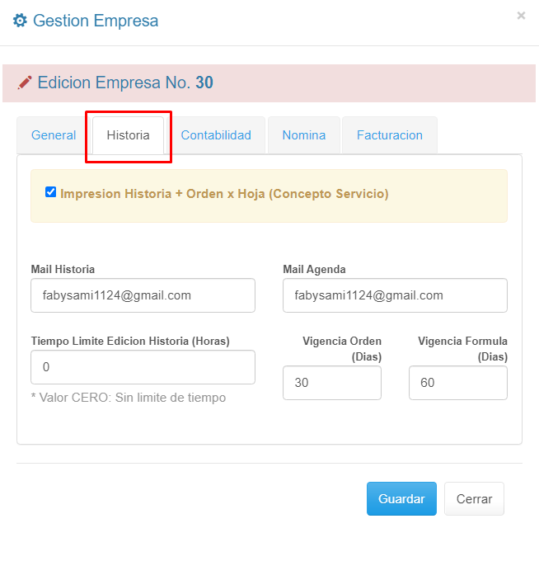Click into the Mail Agenda email field
The height and width of the screenshot is (561, 539).
click(x=395, y=295)
